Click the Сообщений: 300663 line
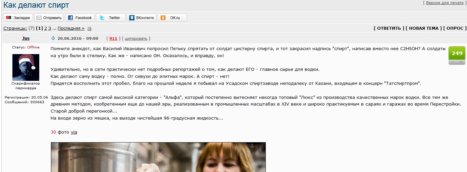The image size is (467, 172). [24, 102]
